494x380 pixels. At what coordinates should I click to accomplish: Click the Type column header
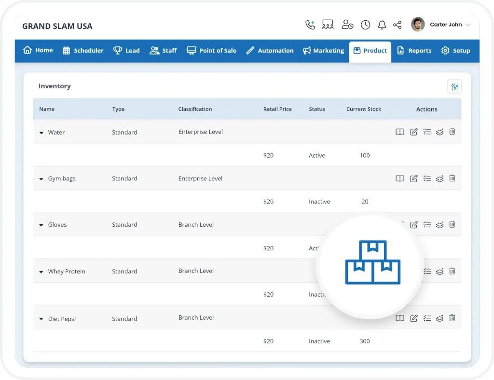(x=118, y=109)
